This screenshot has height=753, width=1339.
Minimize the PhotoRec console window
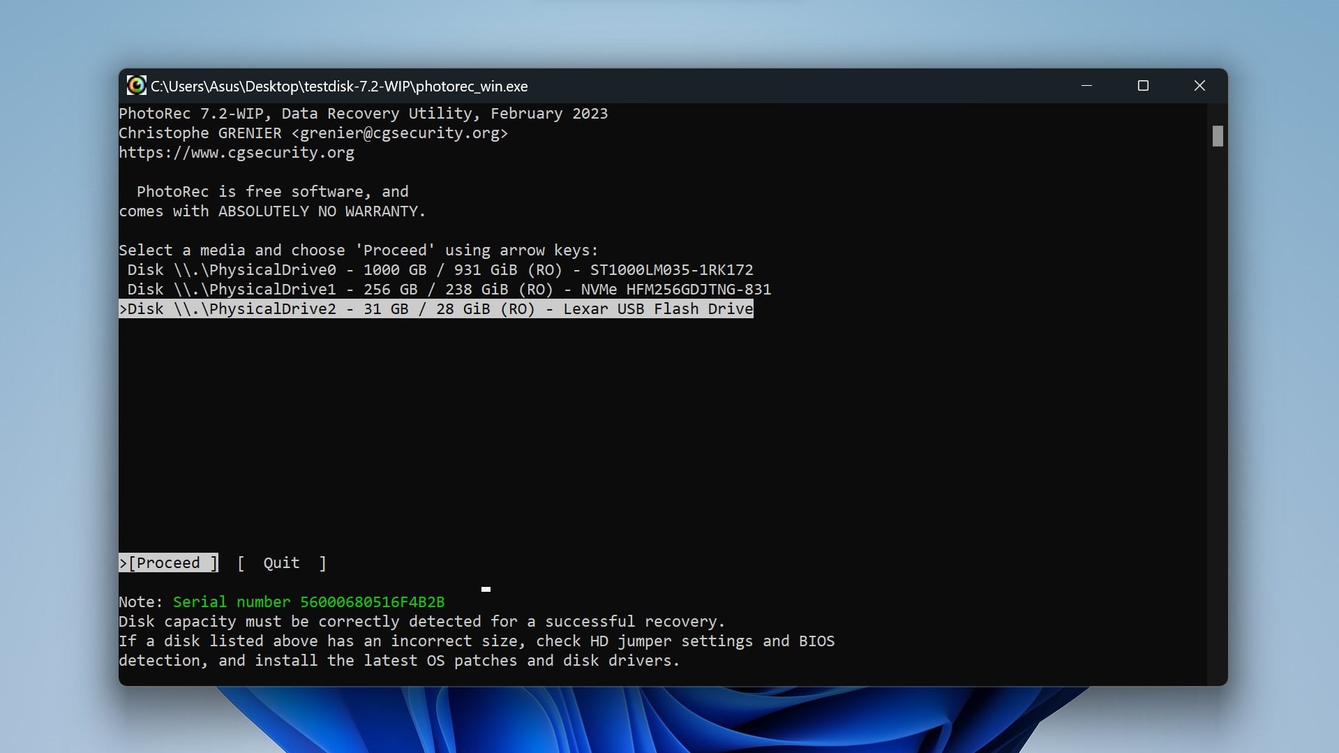tap(1086, 86)
